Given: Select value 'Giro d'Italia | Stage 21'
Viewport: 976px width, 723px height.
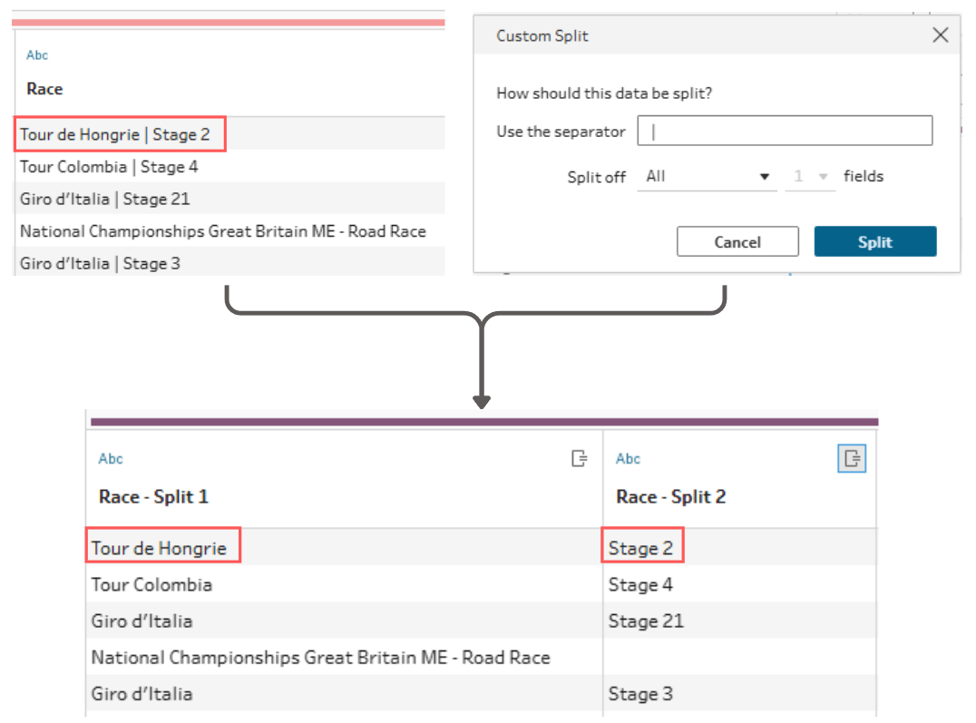Looking at the screenshot, I should point(104,199).
